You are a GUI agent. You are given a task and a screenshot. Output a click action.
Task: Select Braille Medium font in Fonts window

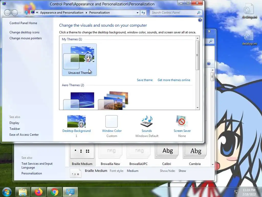click(82, 155)
